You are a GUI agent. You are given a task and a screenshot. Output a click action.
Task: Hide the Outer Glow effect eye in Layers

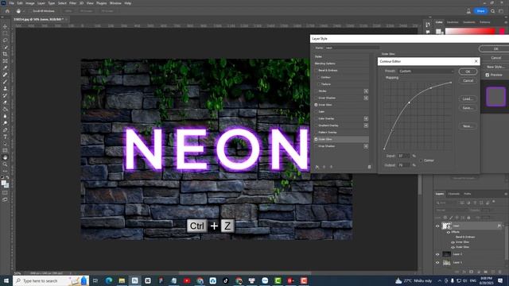(453, 247)
